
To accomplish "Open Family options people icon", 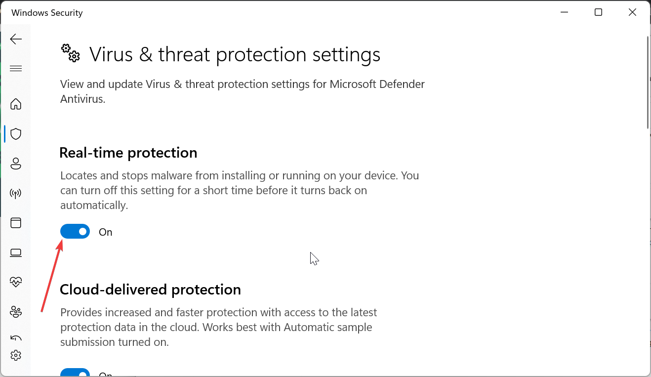I will pos(16,312).
